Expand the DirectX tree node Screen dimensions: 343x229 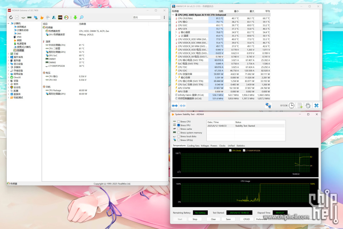click(x=8, y=77)
